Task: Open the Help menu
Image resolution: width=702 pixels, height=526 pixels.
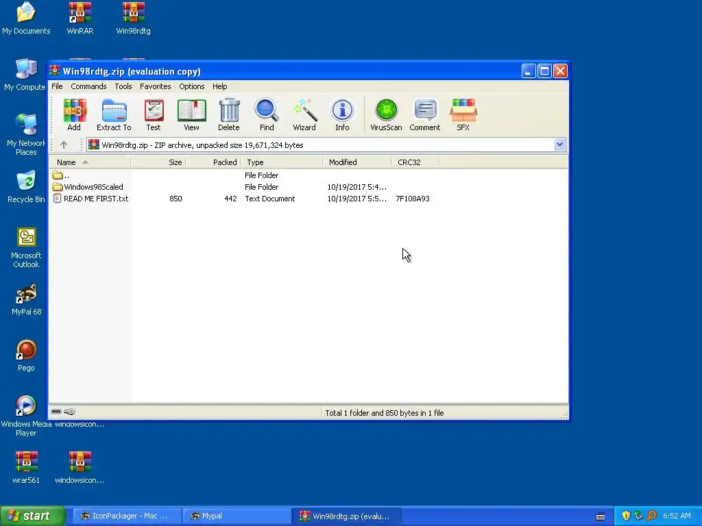Action: pyautogui.click(x=220, y=86)
